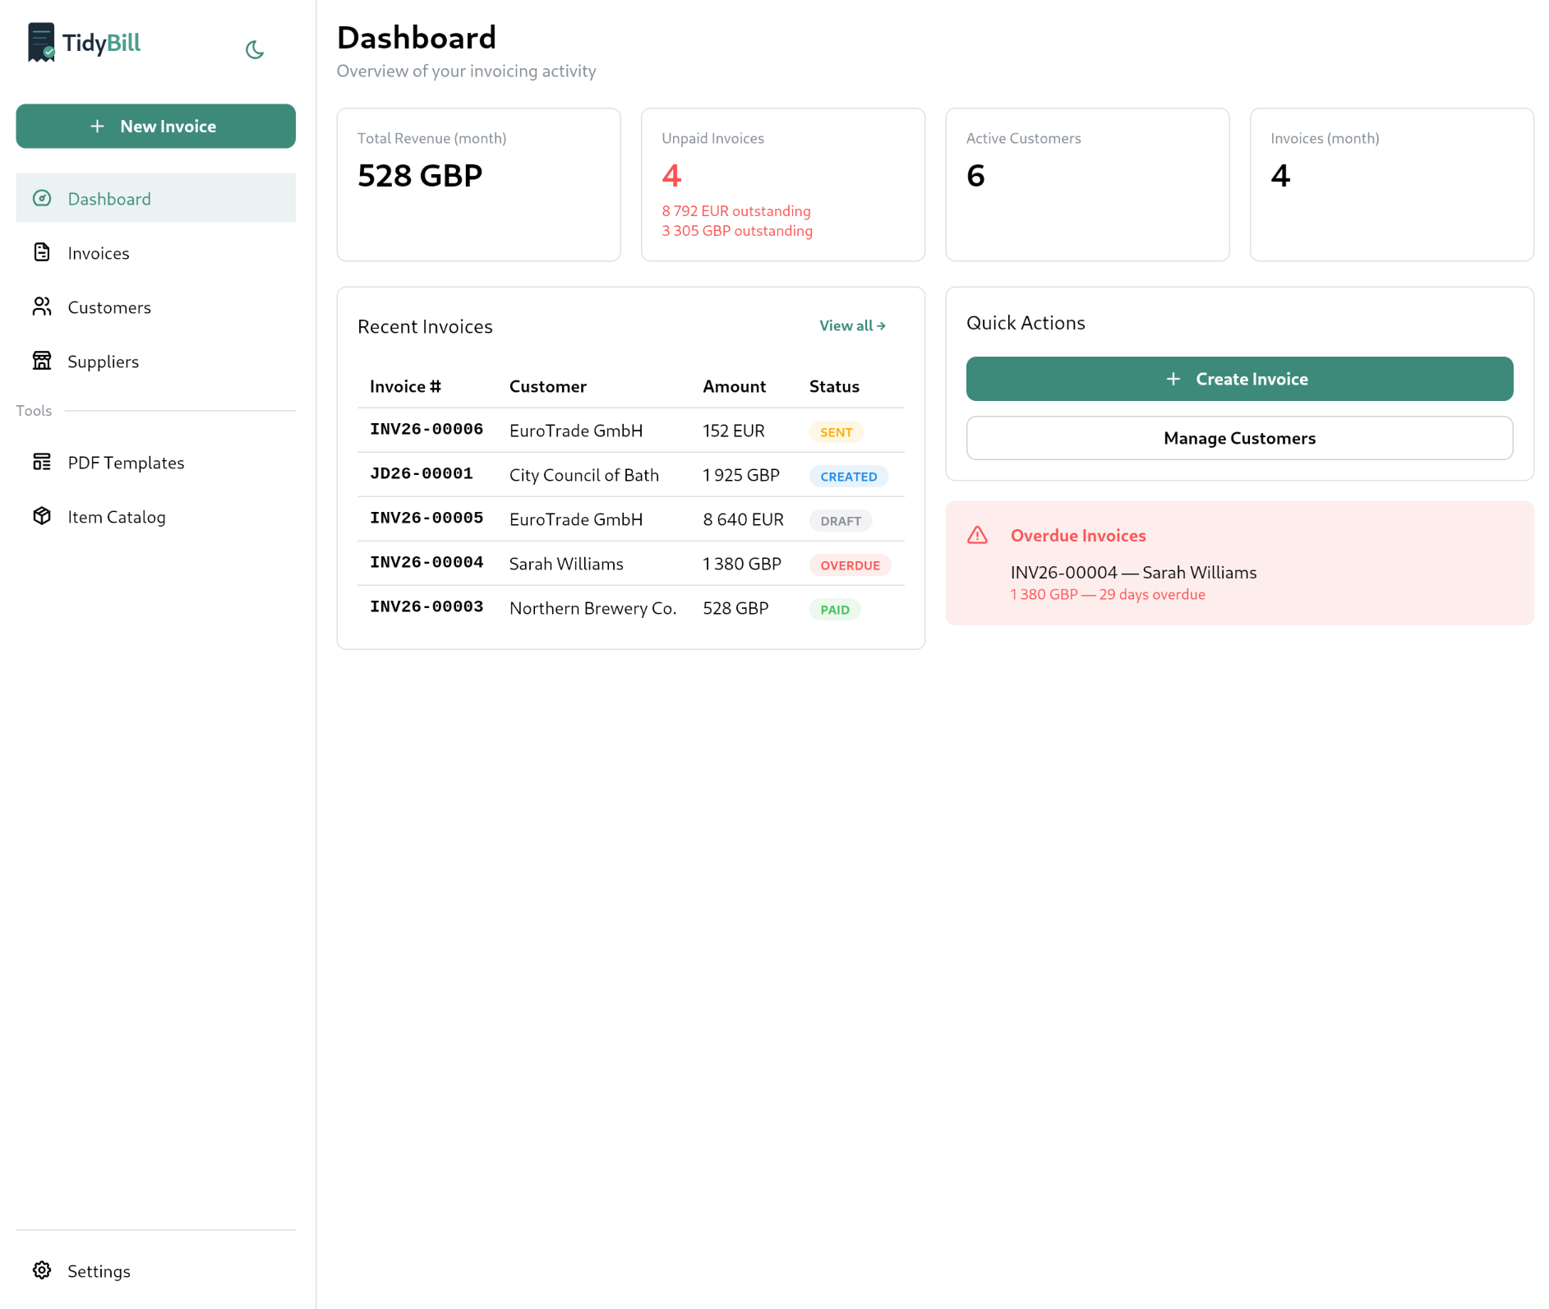Click the OVERDUE status badge for Sarah Williams
The image size is (1549, 1309).
[x=849, y=565]
